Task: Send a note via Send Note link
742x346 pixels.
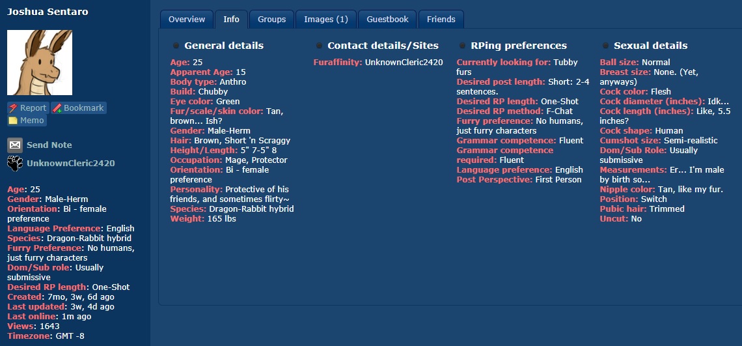Action: pyautogui.click(x=49, y=145)
